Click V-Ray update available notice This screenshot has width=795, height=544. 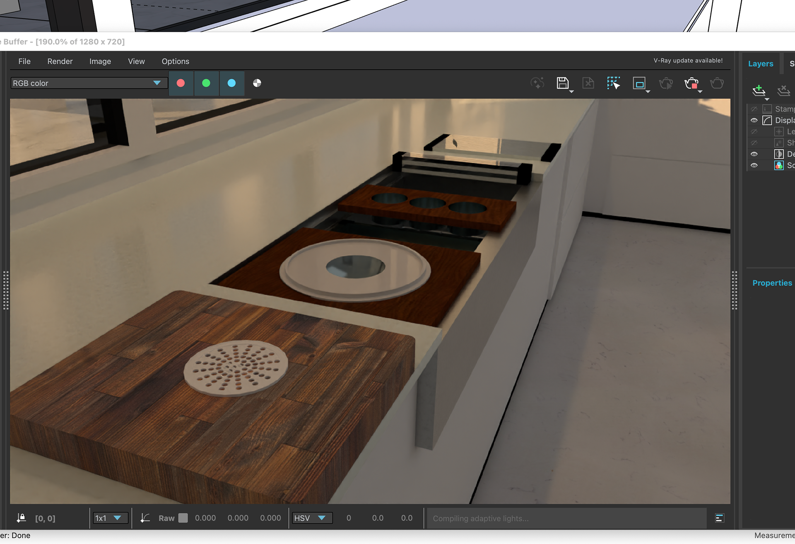pyautogui.click(x=688, y=60)
